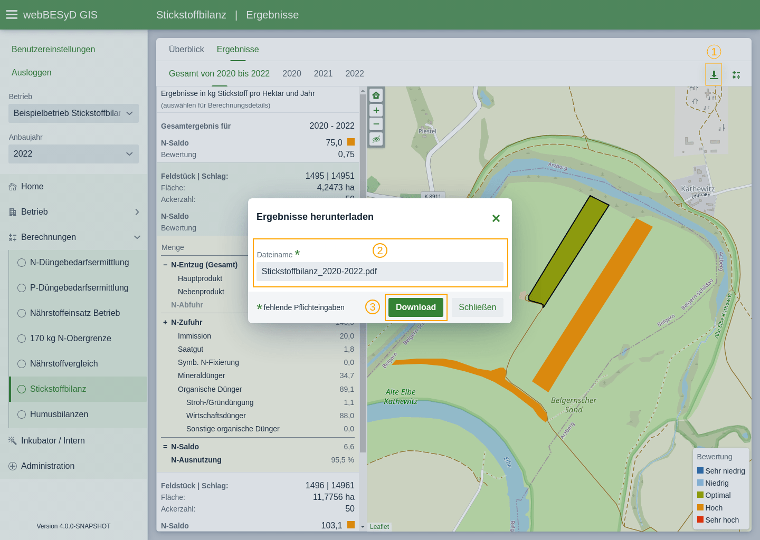This screenshot has height=540, width=760.
Task: Open the Anbaujahr 2022 dropdown
Action: point(73,154)
